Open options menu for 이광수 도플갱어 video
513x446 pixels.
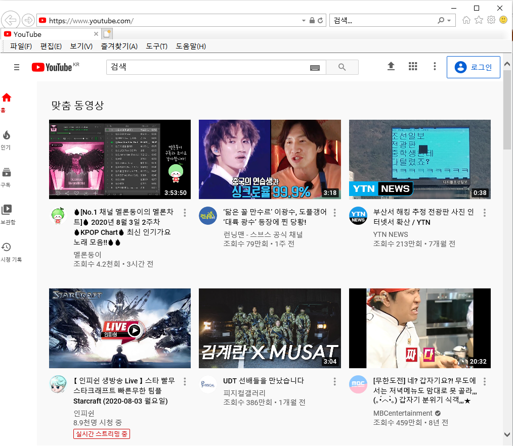(335, 213)
